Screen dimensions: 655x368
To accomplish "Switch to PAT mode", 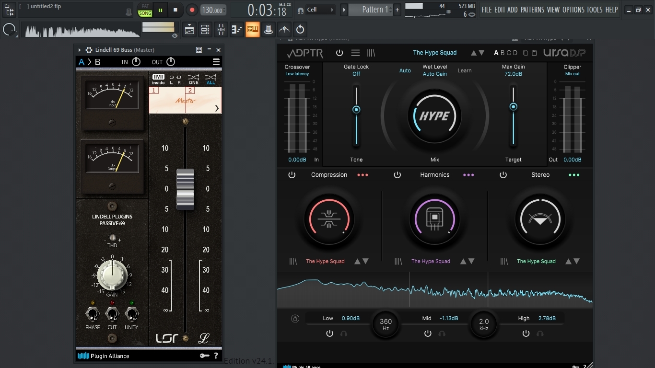I will click(x=145, y=6).
